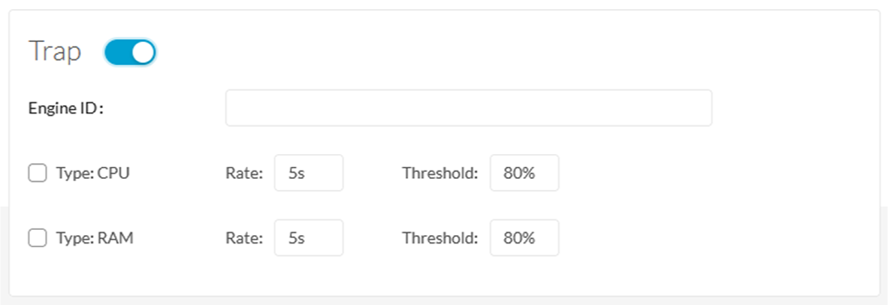This screenshot has width=888, height=305.
Task: Click the "Threshold:" label in the CPU row
Action: (x=440, y=174)
